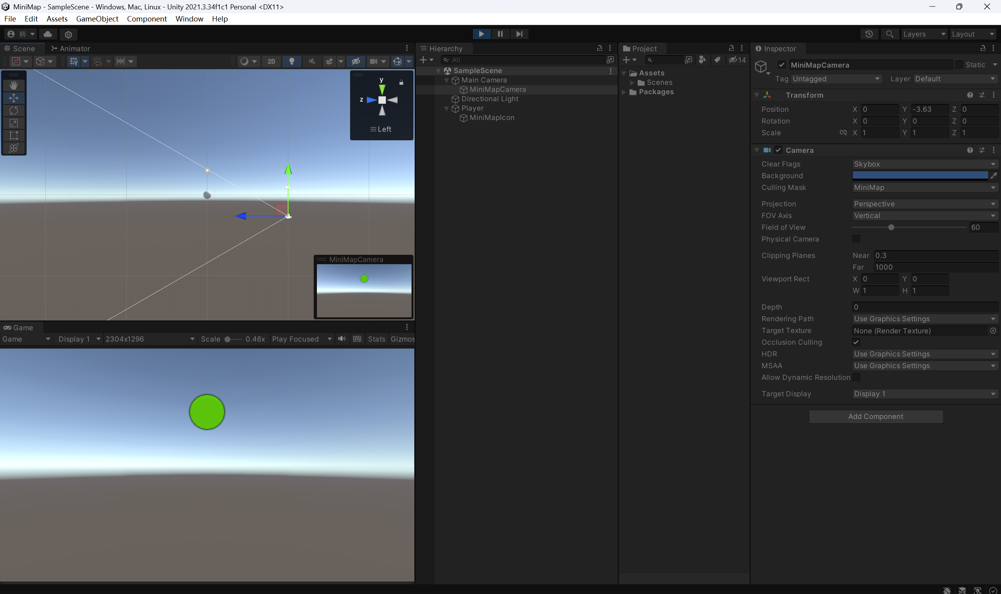Click the Pause button in toolbar
The width and height of the screenshot is (1001, 594).
pos(500,34)
